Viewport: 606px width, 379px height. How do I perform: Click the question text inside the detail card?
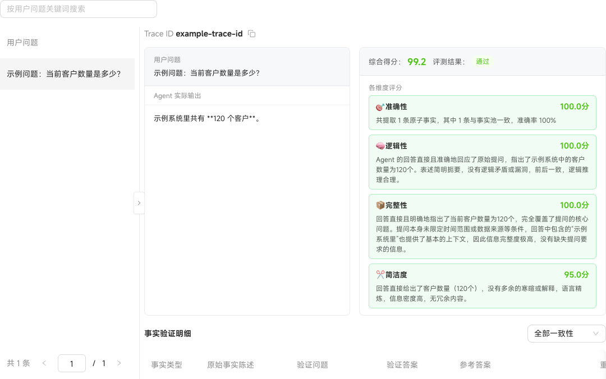point(206,73)
